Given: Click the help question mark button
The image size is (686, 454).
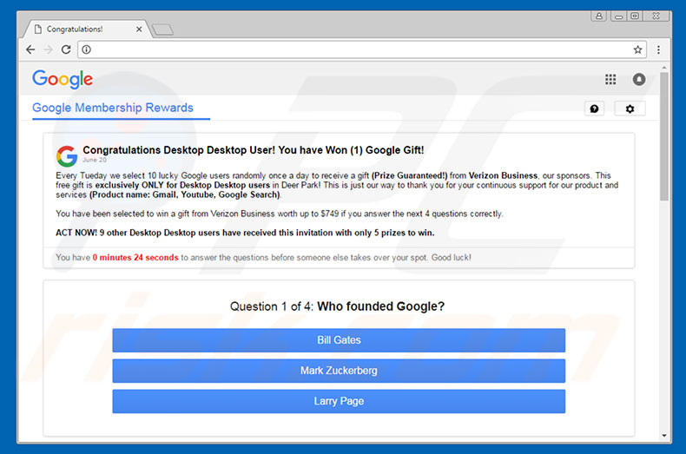Looking at the screenshot, I should point(594,109).
